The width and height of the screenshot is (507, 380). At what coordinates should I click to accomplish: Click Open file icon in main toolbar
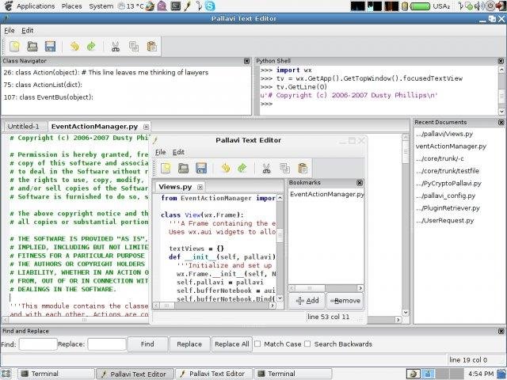tap(32, 47)
